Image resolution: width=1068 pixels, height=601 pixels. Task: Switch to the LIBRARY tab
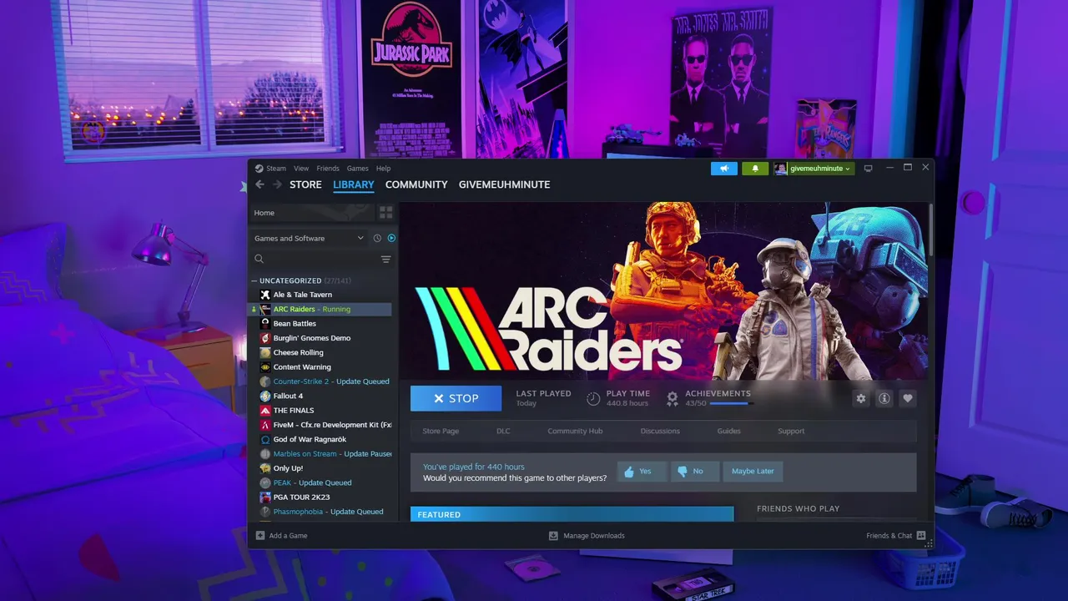pyautogui.click(x=354, y=184)
